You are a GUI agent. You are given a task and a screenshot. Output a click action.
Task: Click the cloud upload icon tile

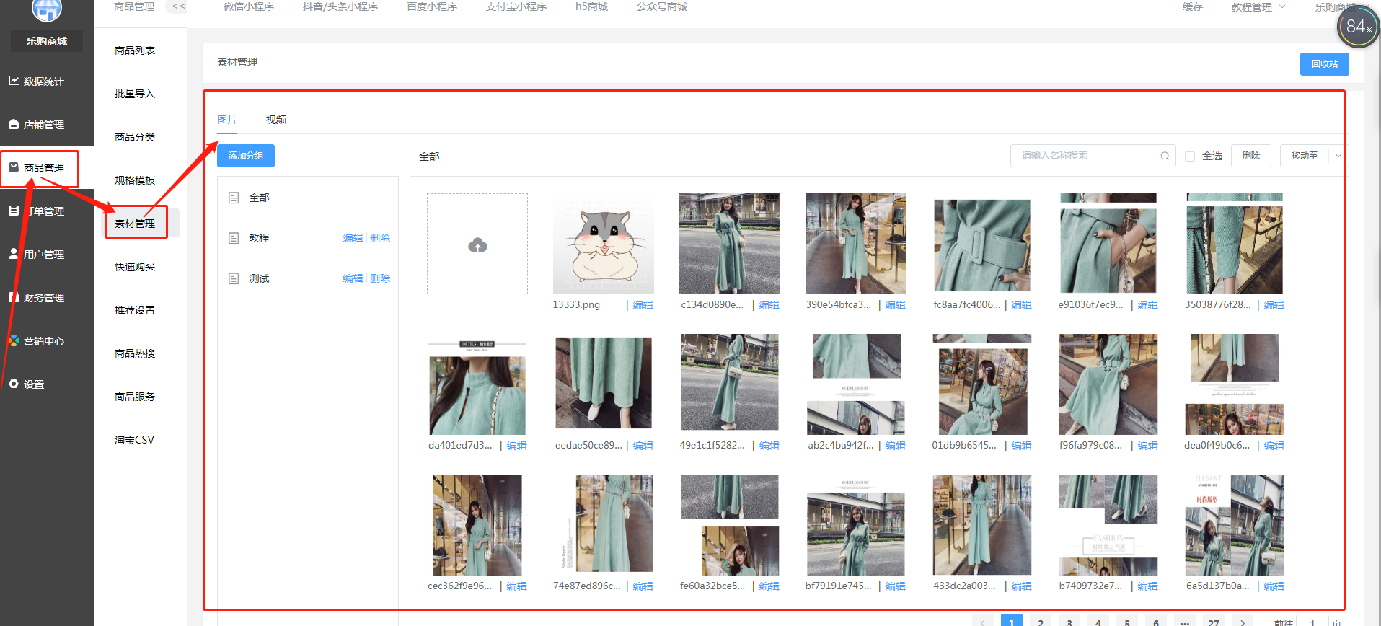click(477, 244)
